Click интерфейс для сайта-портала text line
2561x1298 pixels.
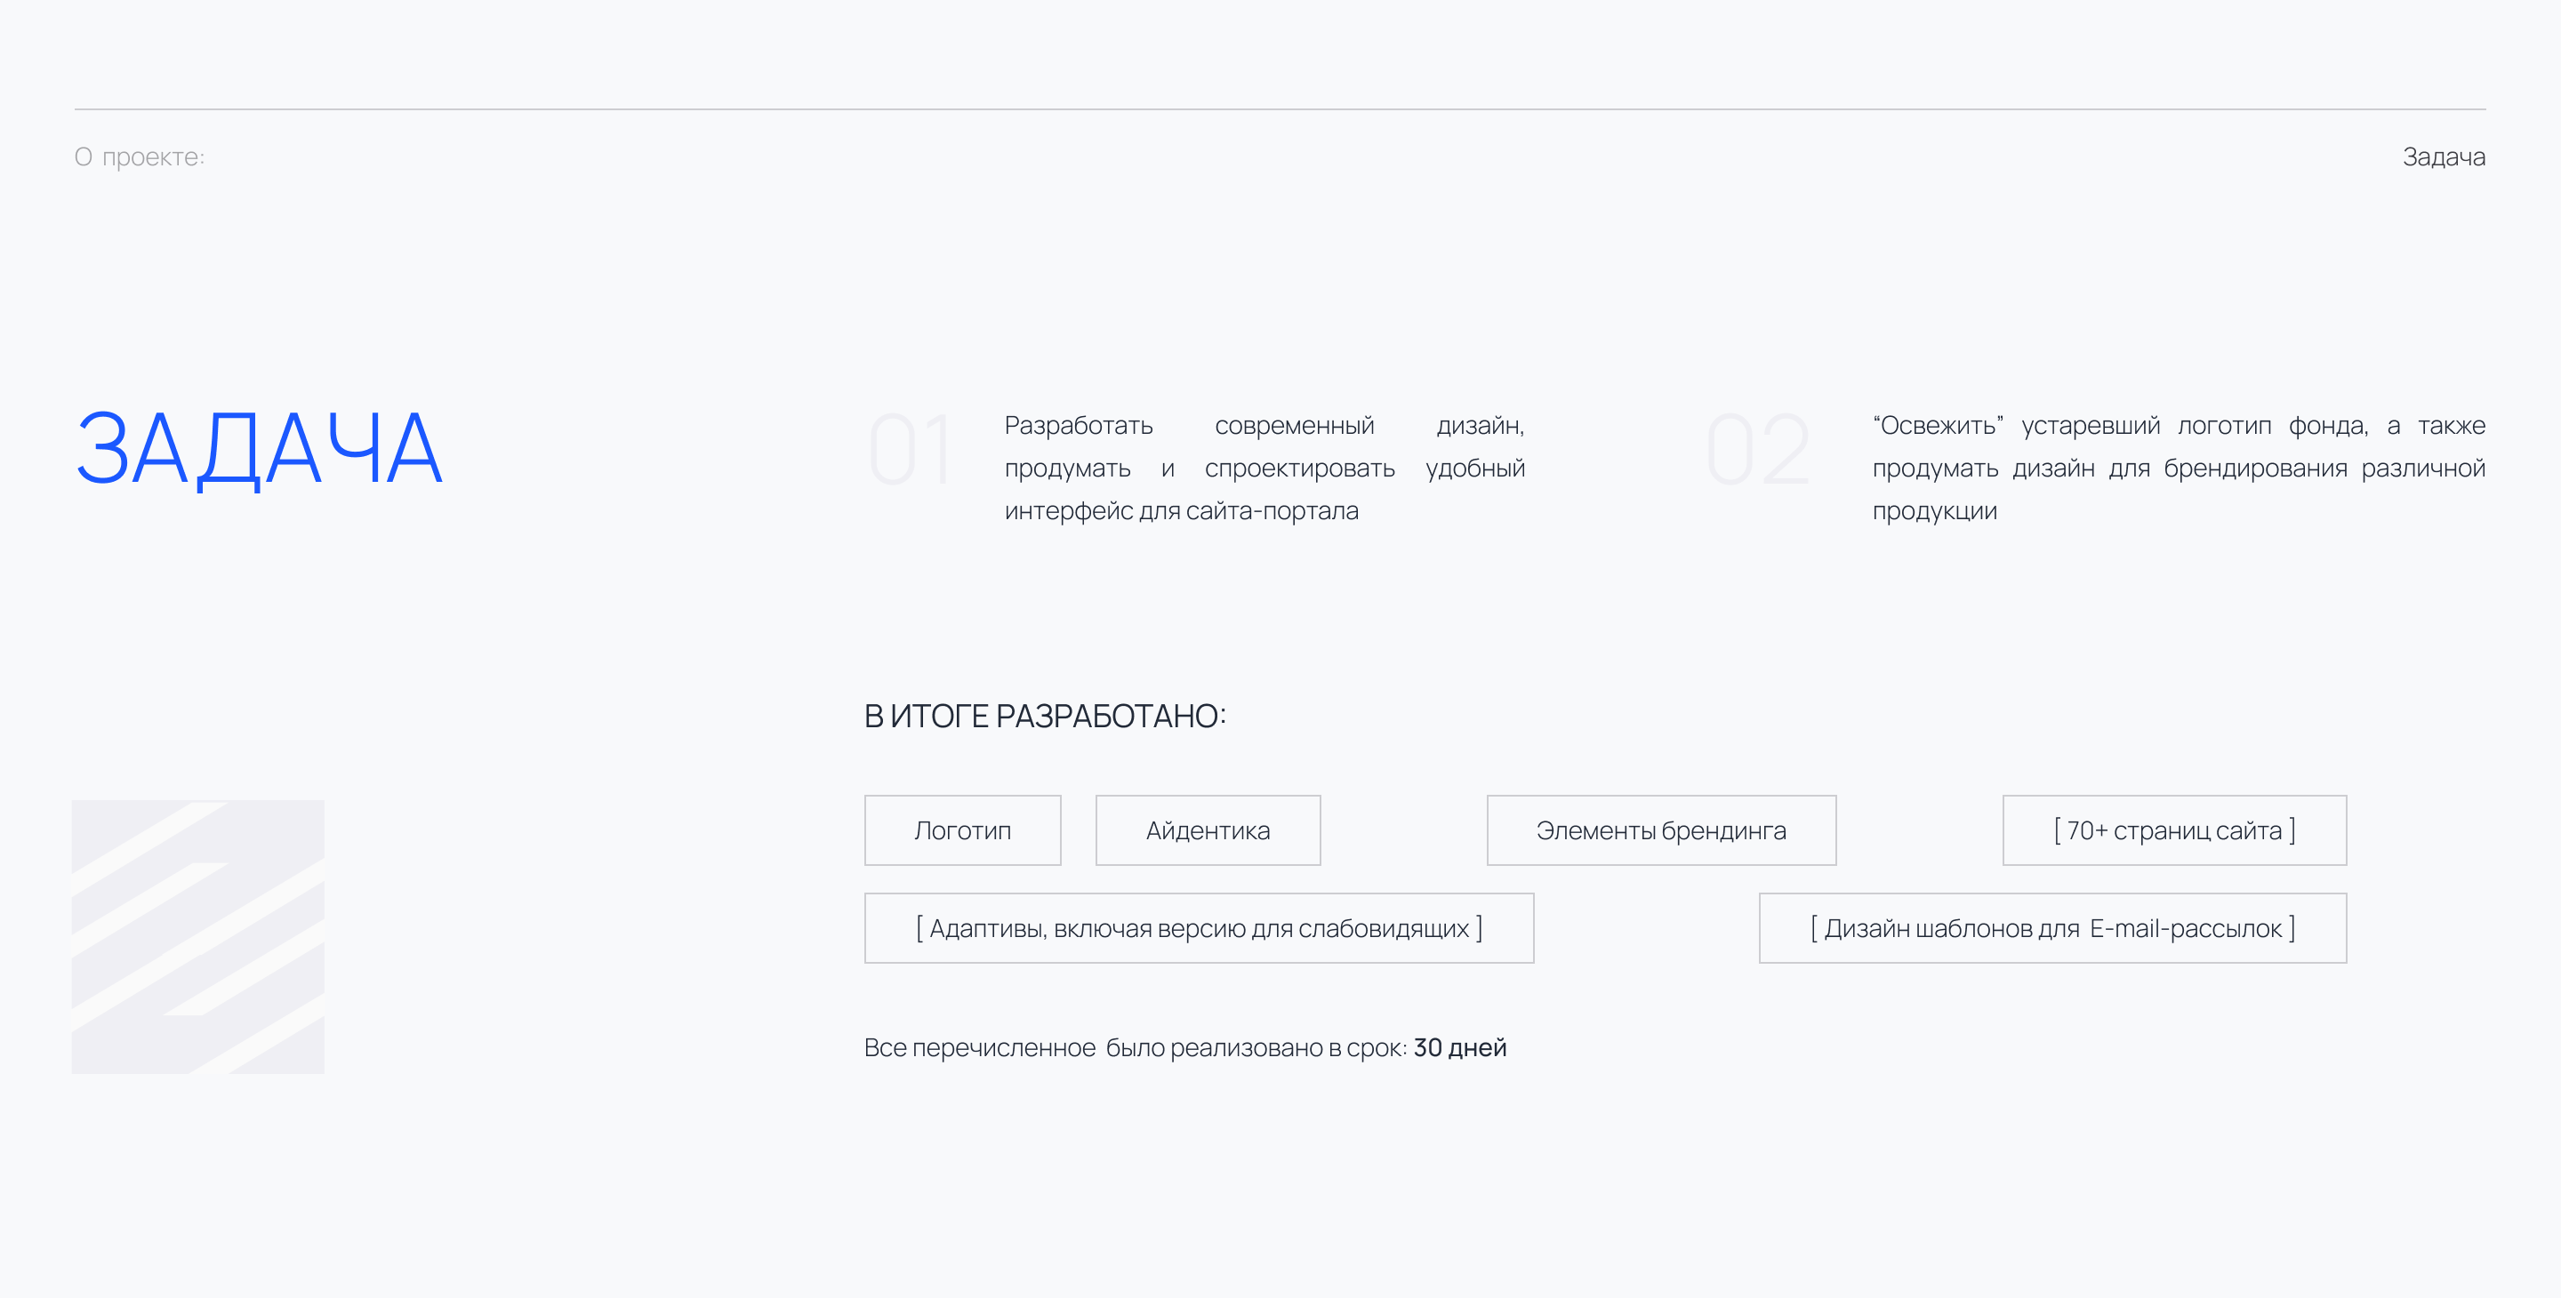click(x=1181, y=512)
